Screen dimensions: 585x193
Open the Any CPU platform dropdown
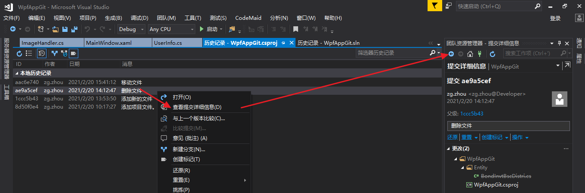(192, 29)
